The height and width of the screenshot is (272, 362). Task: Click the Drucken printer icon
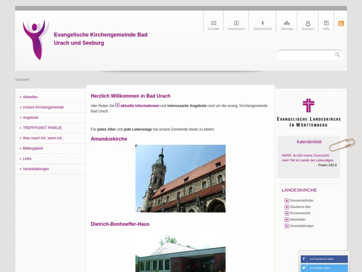pos(308,23)
